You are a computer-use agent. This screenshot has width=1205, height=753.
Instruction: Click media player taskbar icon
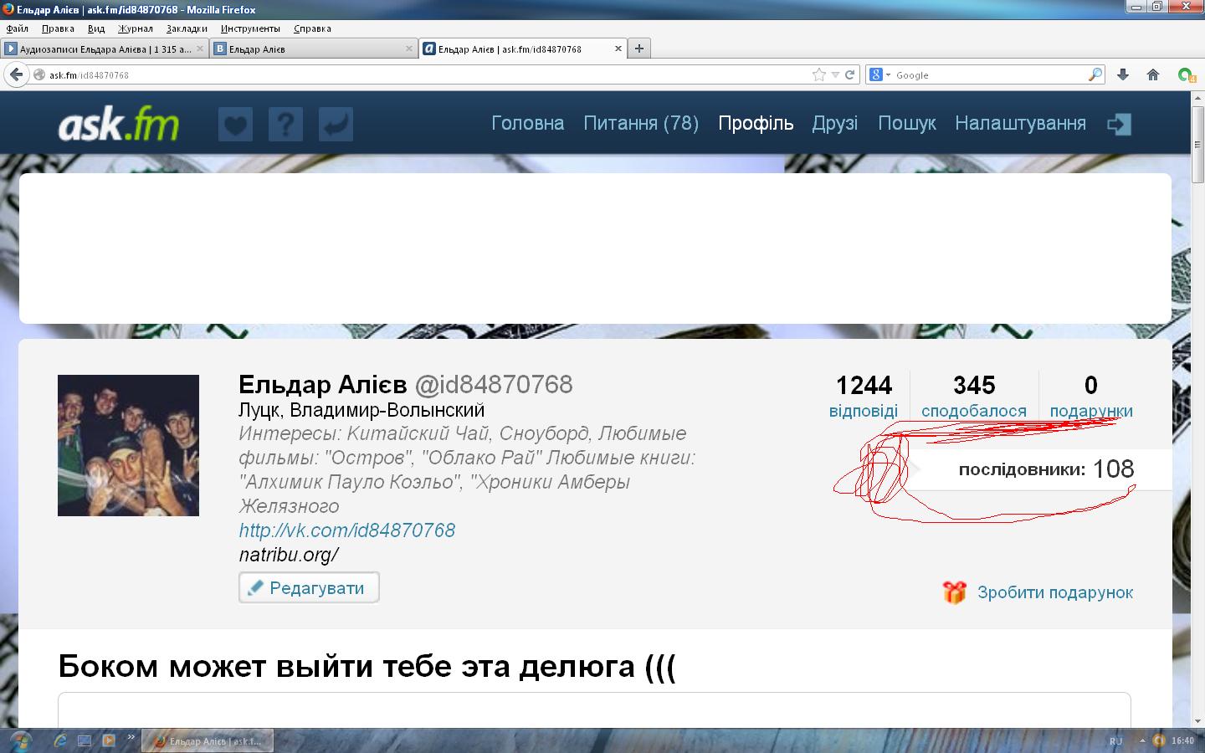[x=108, y=740]
